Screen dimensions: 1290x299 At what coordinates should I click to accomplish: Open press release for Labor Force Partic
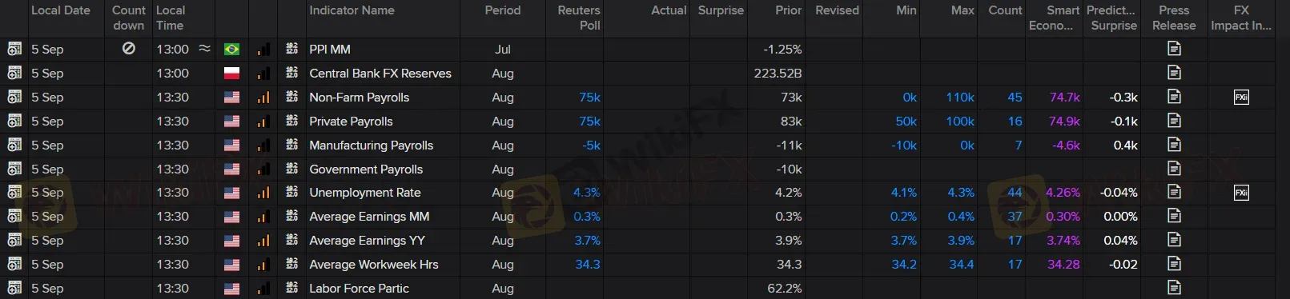click(x=1174, y=287)
